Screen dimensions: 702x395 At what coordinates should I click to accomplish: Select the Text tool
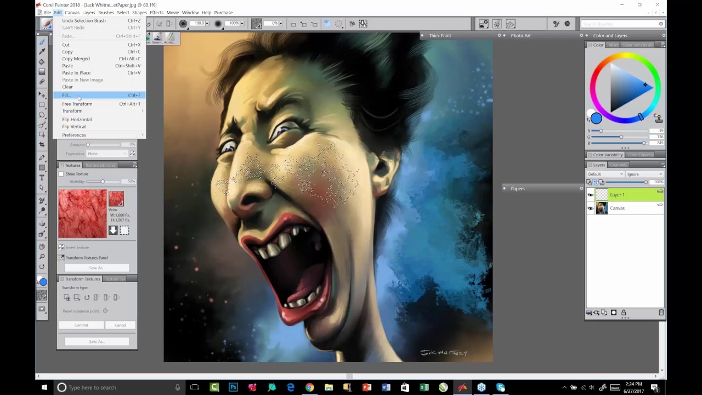[42, 178]
